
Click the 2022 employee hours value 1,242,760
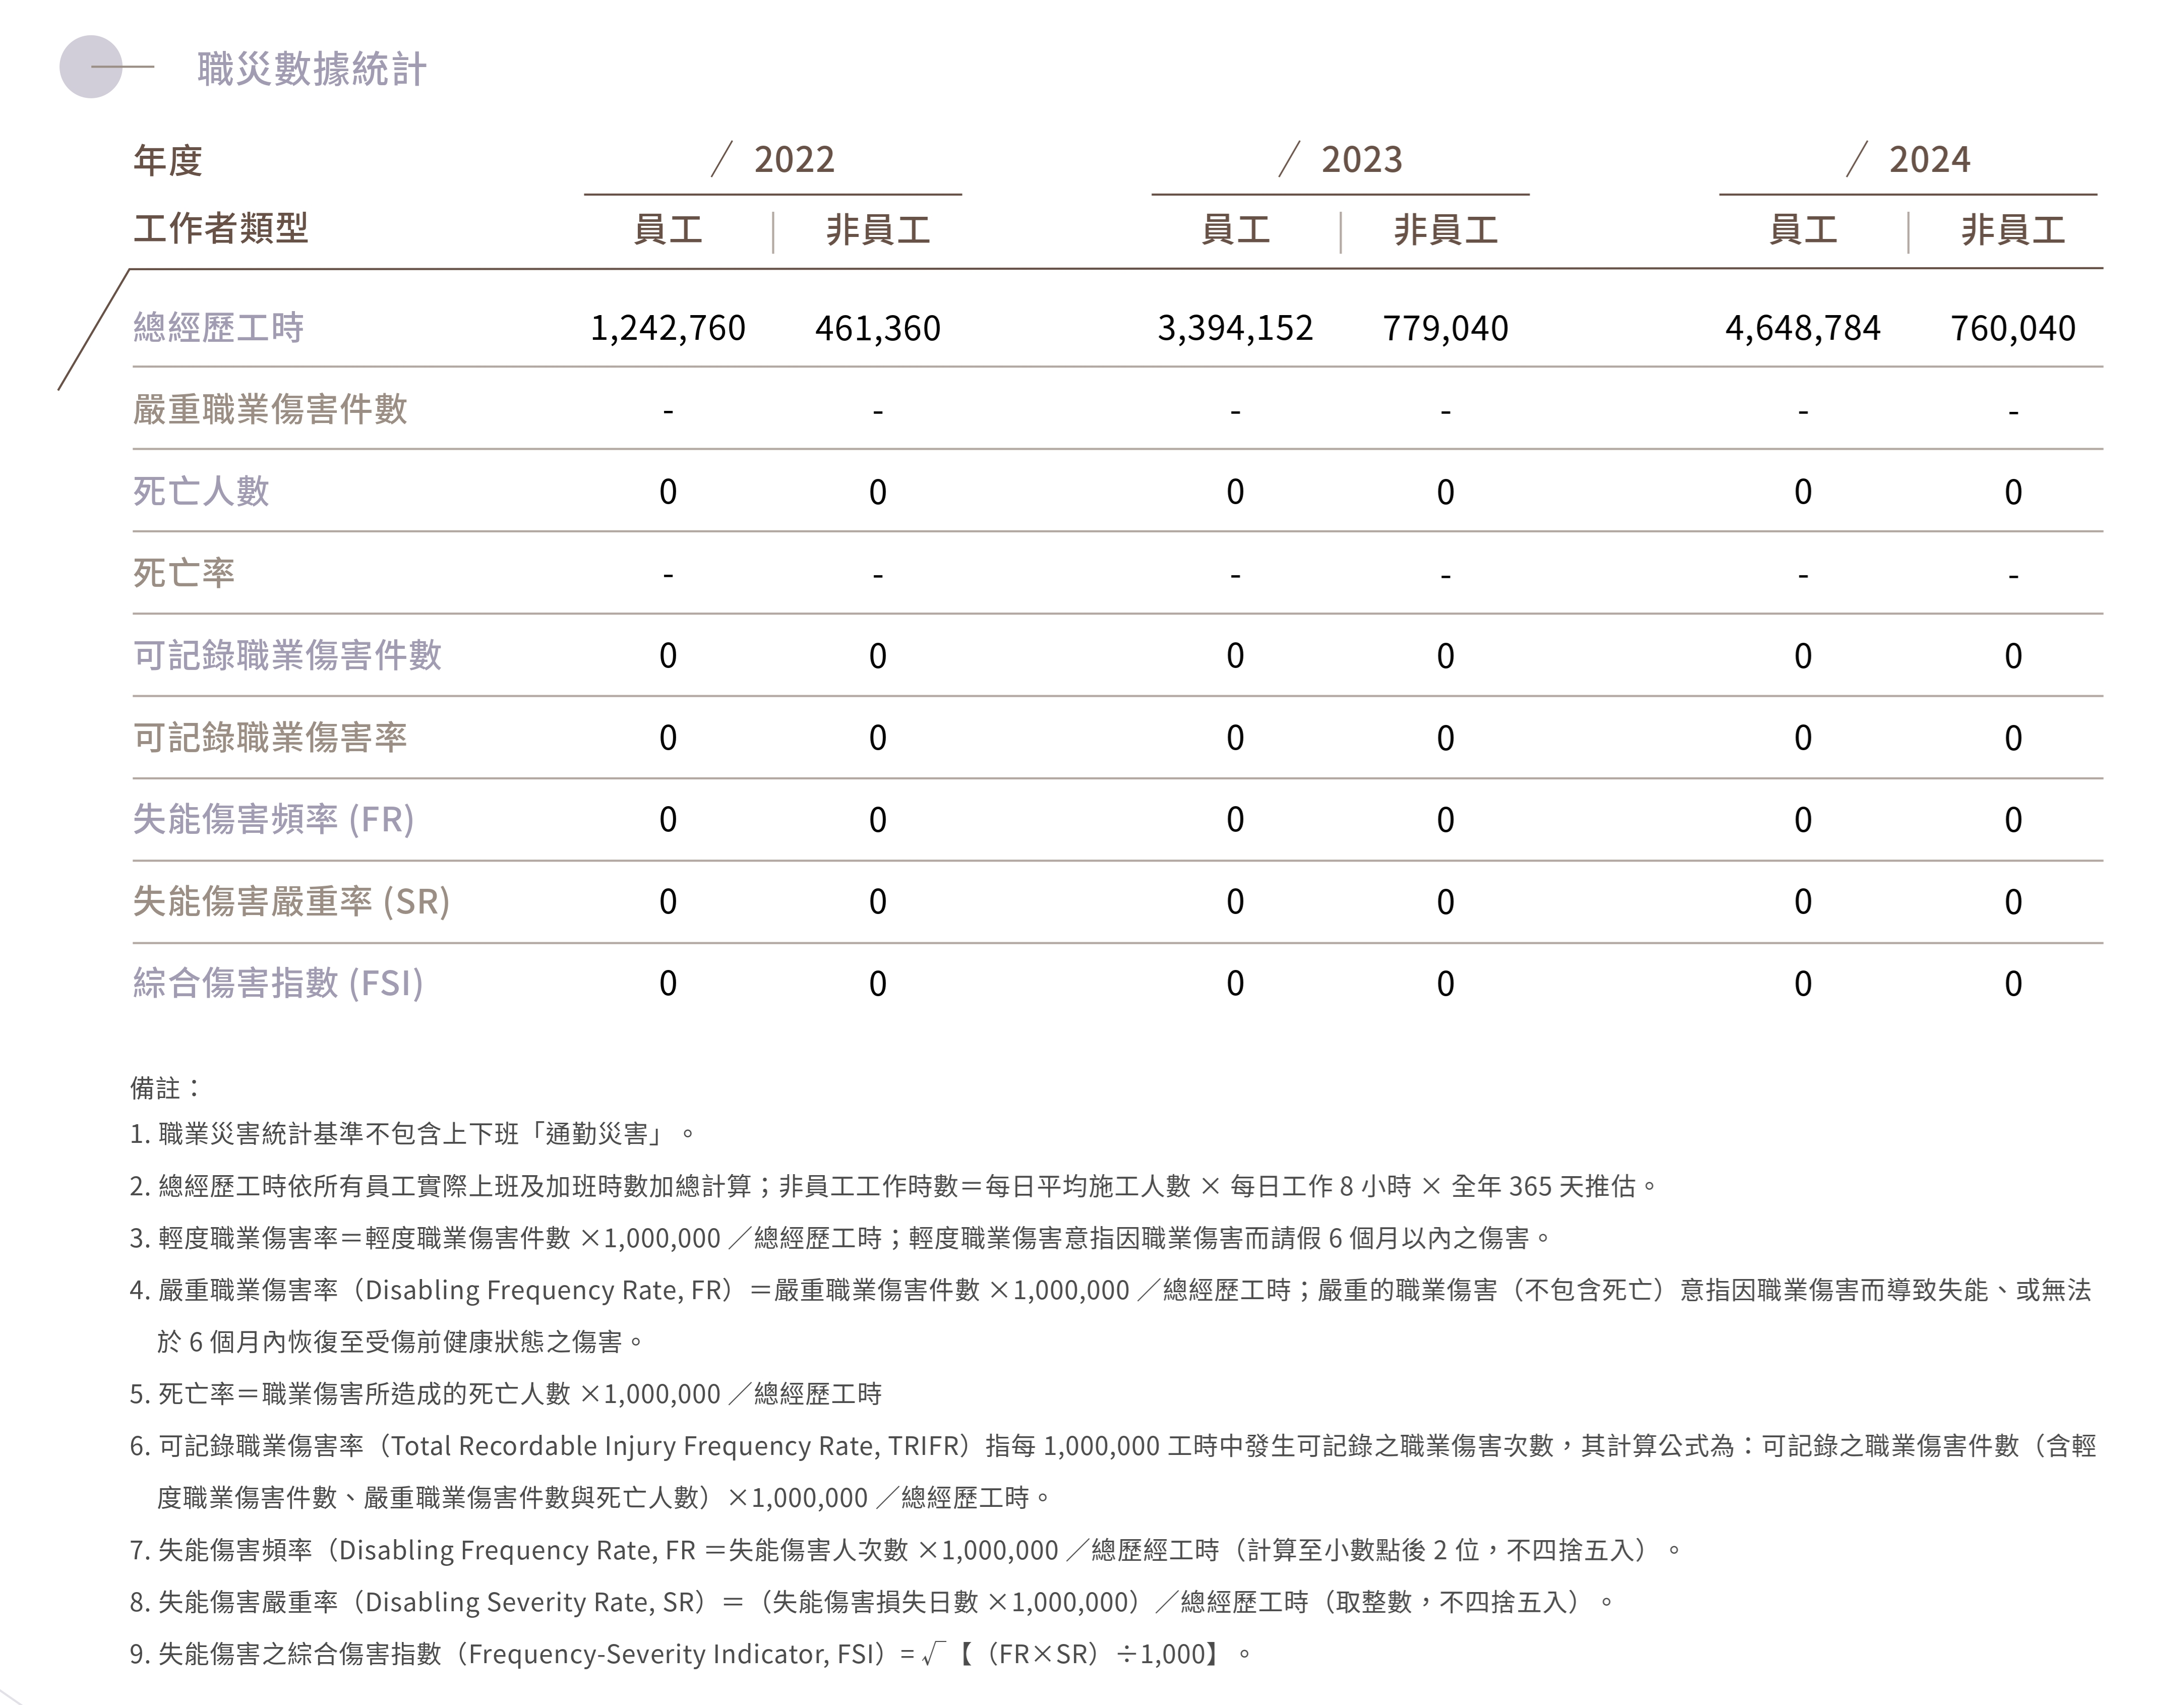pyautogui.click(x=667, y=328)
